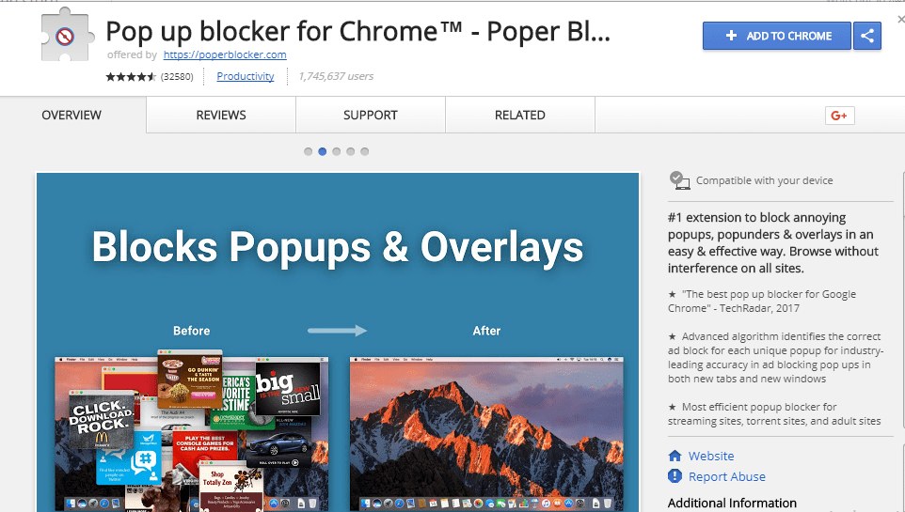Click the 'offered by' label

coord(132,54)
